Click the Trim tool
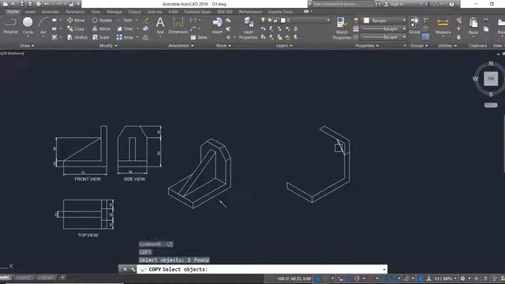The height and width of the screenshot is (284, 505). (x=125, y=21)
